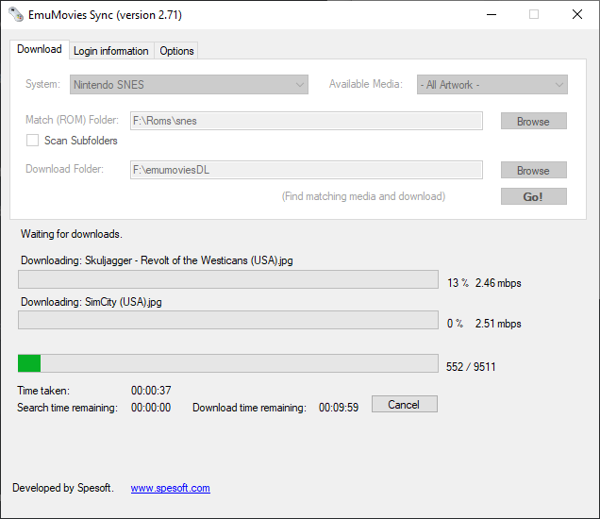600x519 pixels.
Task: Click the Download Folder path field
Action: (307, 170)
